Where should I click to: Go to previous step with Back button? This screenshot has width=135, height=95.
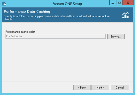[82, 87]
